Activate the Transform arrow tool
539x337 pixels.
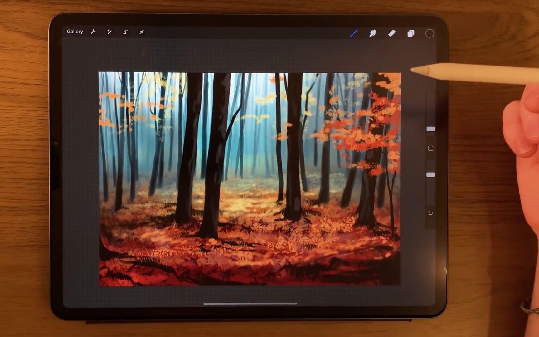click(141, 32)
